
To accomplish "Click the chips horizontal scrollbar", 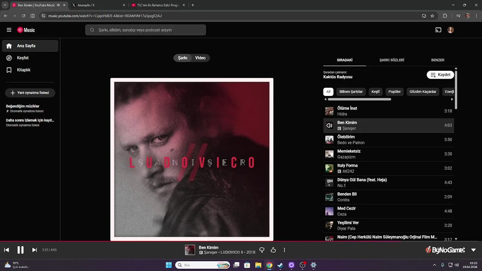I will [x=359, y=99].
